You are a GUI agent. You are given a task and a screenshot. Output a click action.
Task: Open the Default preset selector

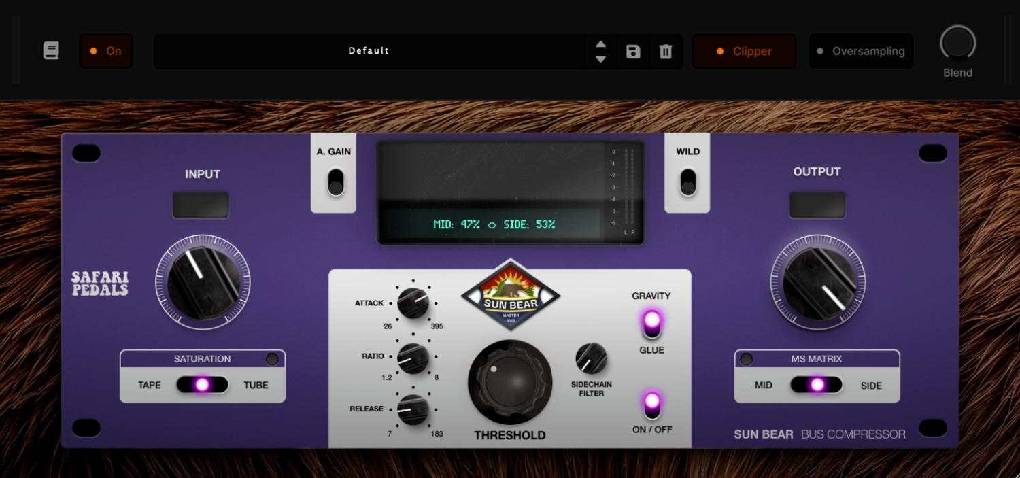click(x=369, y=50)
